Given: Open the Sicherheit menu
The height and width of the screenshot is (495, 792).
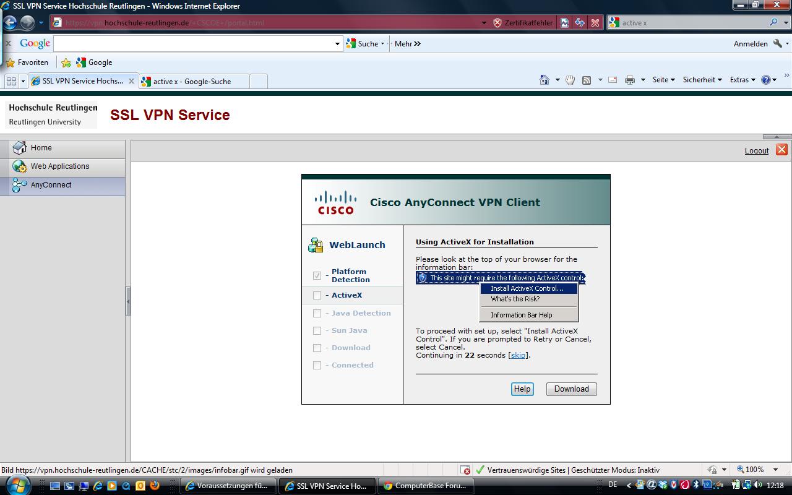Looking at the screenshot, I should [x=702, y=80].
